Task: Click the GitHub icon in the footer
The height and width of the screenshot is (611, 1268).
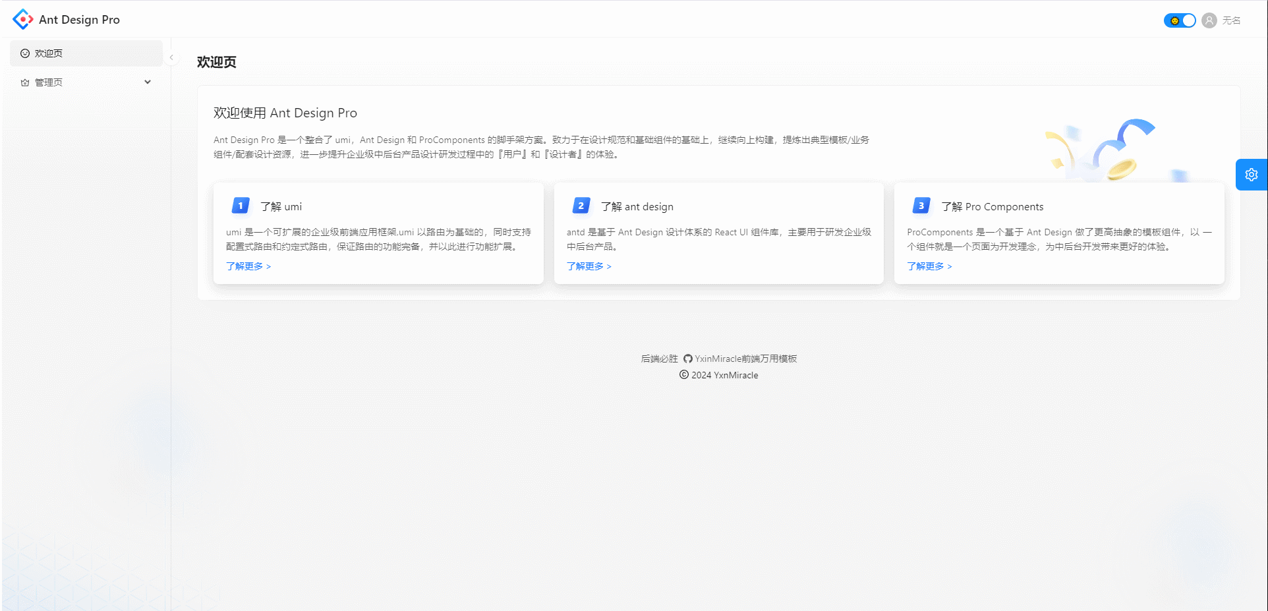Action: click(x=688, y=359)
